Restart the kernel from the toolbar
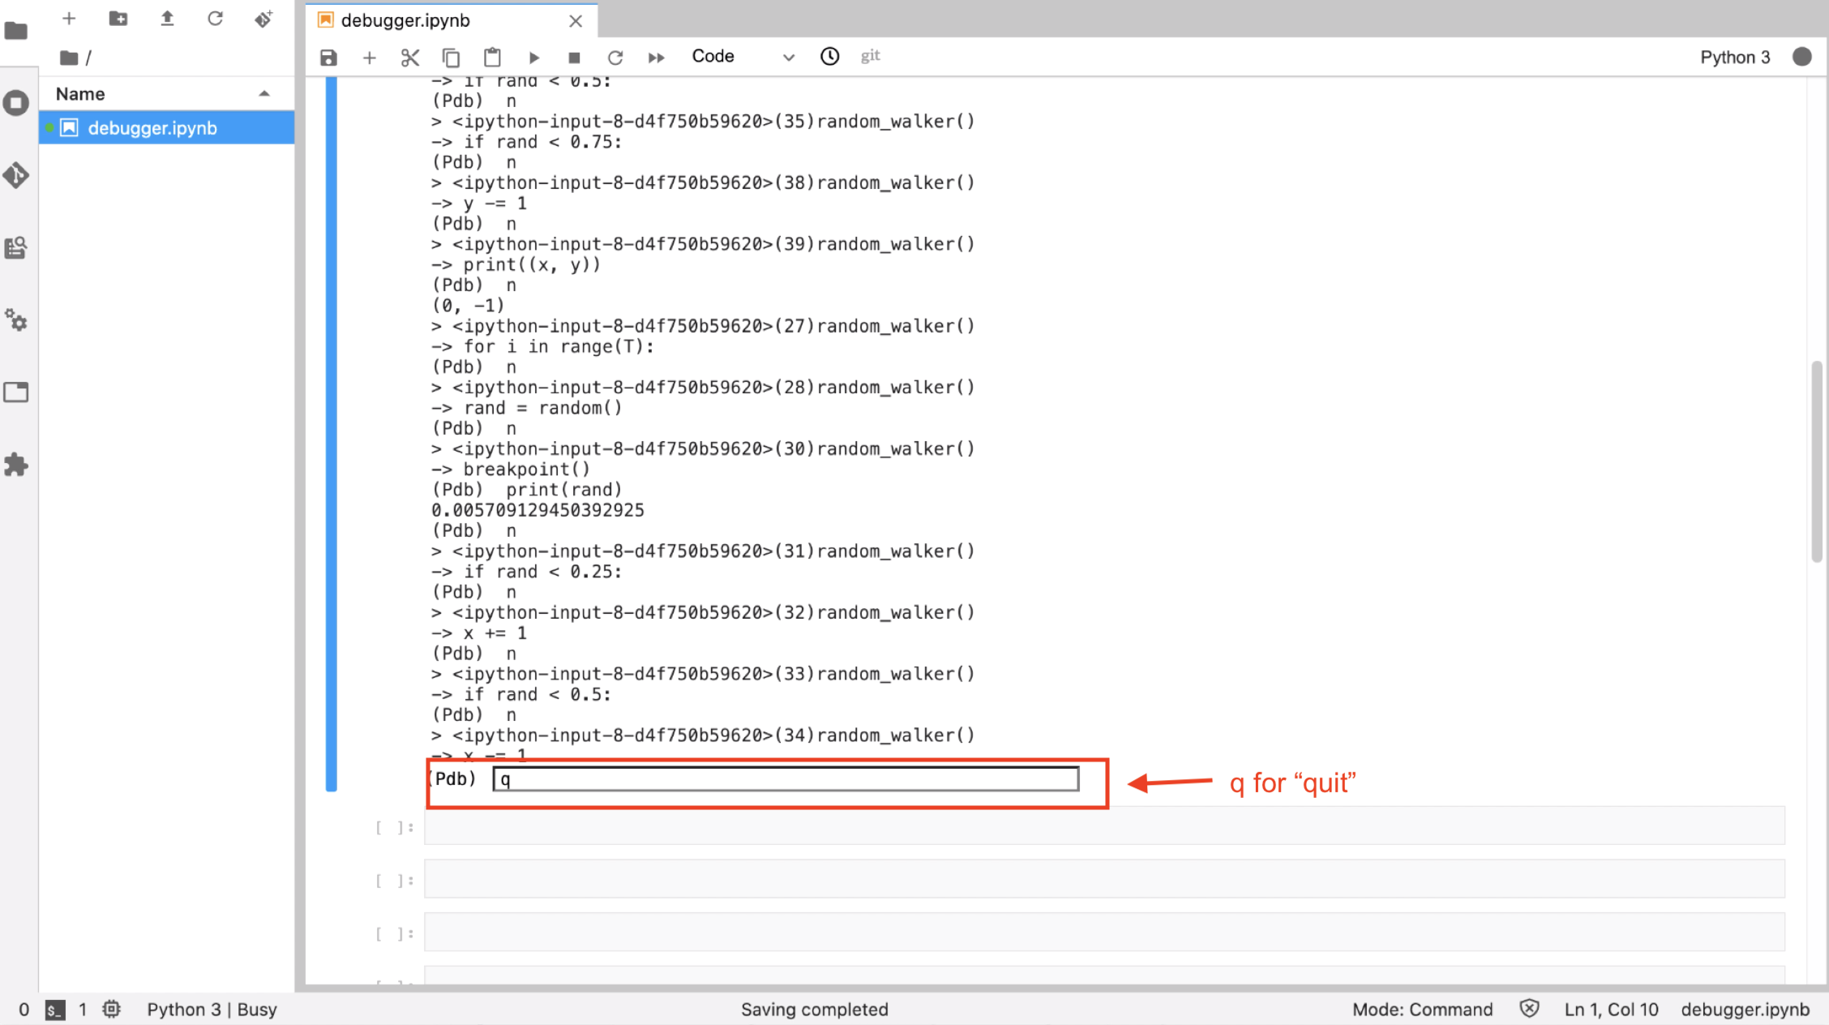 tap(615, 58)
